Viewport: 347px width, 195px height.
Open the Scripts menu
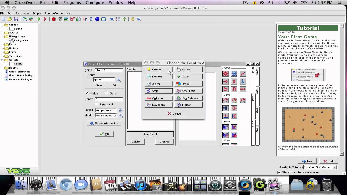click(x=37, y=13)
